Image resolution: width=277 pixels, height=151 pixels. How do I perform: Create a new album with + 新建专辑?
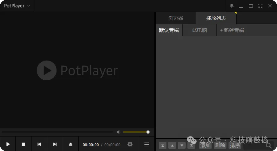[232, 30]
